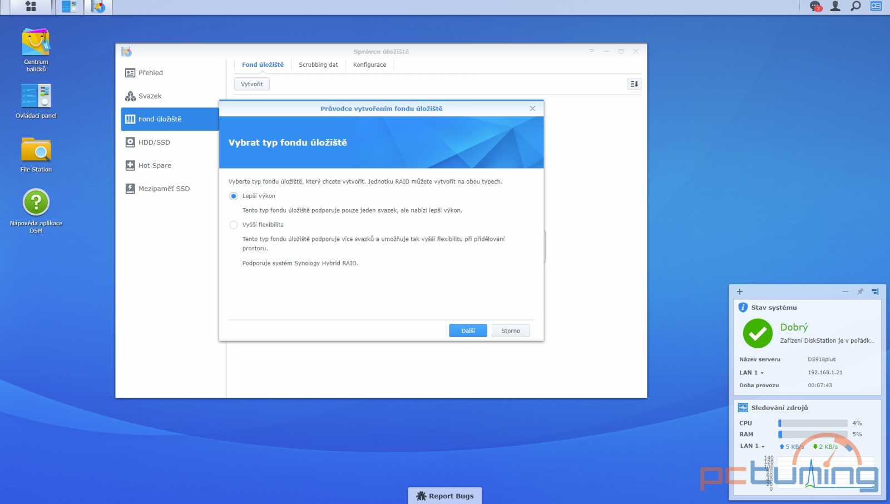Click the CPU 4% value
The height and width of the screenshot is (504, 890).
point(857,423)
